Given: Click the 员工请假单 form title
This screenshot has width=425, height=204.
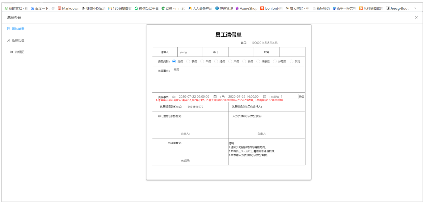Looking at the screenshot, I should [x=229, y=35].
